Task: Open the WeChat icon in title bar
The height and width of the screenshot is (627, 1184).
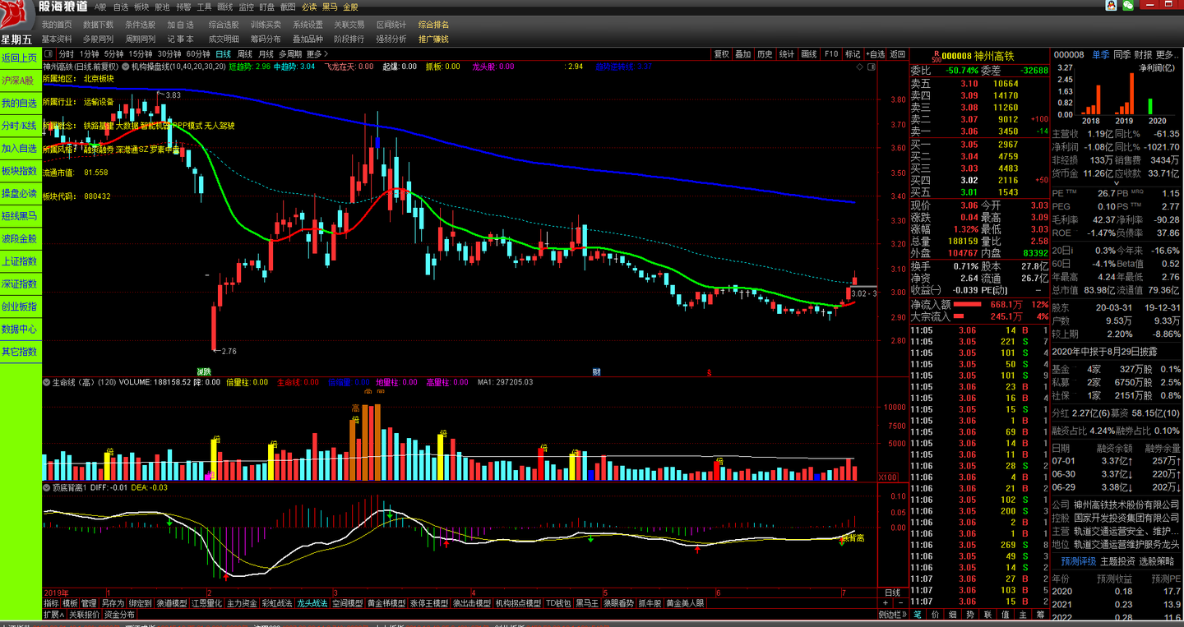Action: (x=1128, y=6)
